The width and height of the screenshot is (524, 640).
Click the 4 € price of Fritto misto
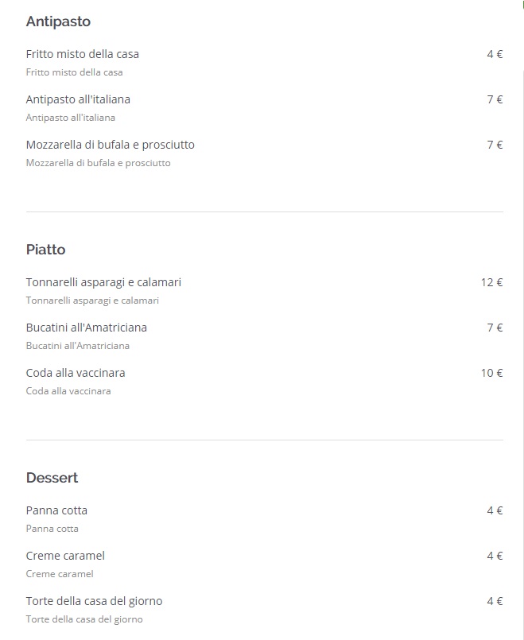(495, 54)
